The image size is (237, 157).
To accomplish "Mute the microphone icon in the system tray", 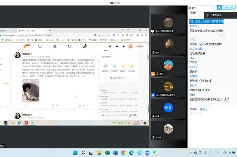I will [205, 153].
